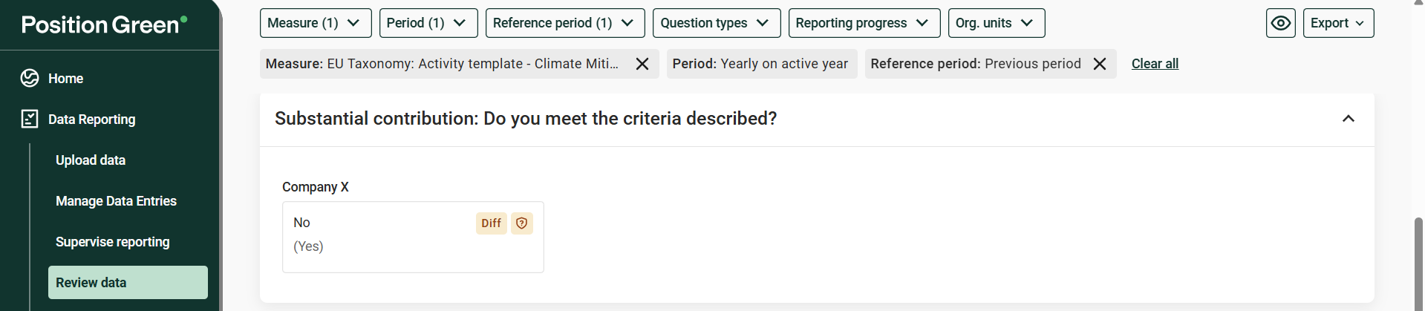Open the Period (1) dropdown
The image size is (1425, 311).
[x=428, y=23]
